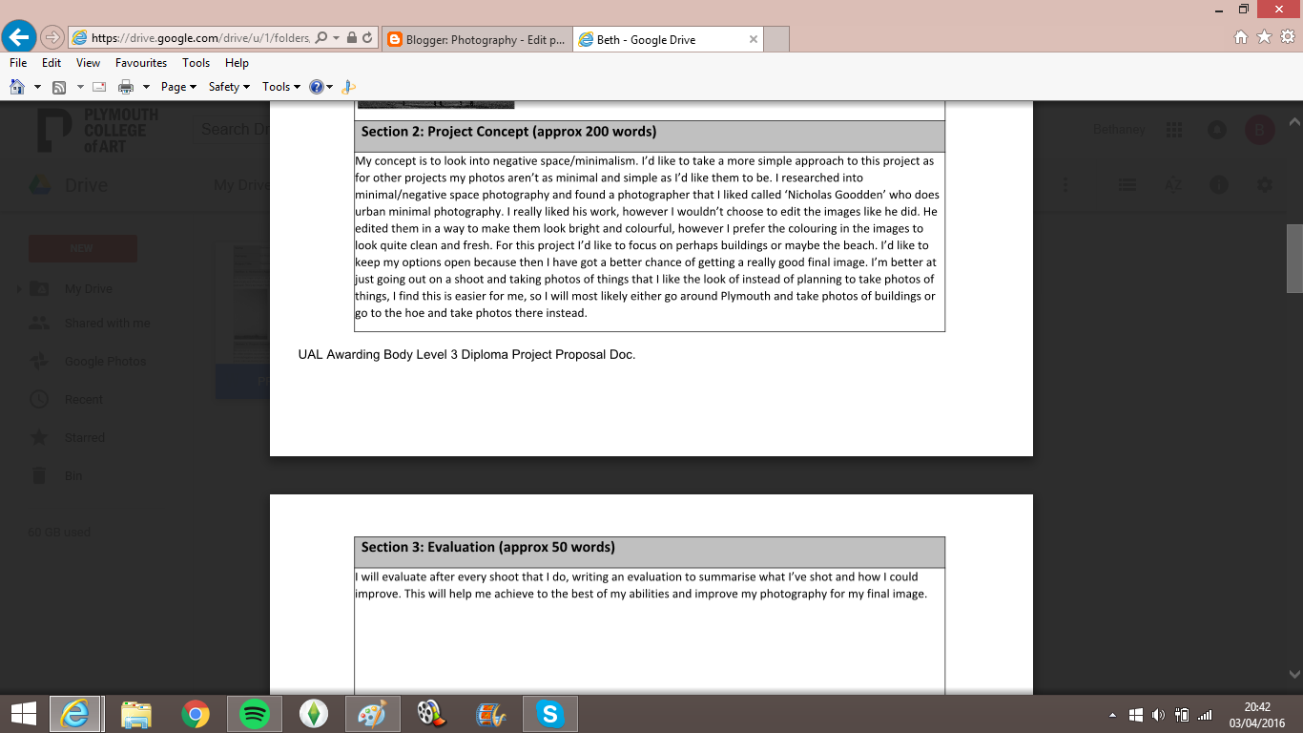Open the Tools menu in menu bar
The height and width of the screenshot is (733, 1303).
[196, 63]
